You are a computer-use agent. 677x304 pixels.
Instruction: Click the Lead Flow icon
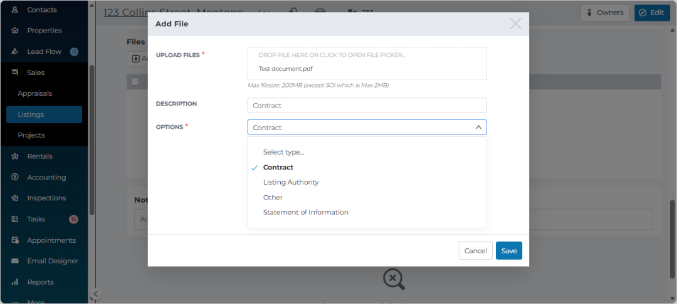15,52
